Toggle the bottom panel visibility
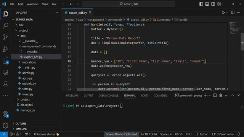The height and width of the screenshot is (137, 244). click(x=207, y=4)
